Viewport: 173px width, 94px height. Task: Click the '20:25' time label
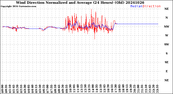coord(135,89)
